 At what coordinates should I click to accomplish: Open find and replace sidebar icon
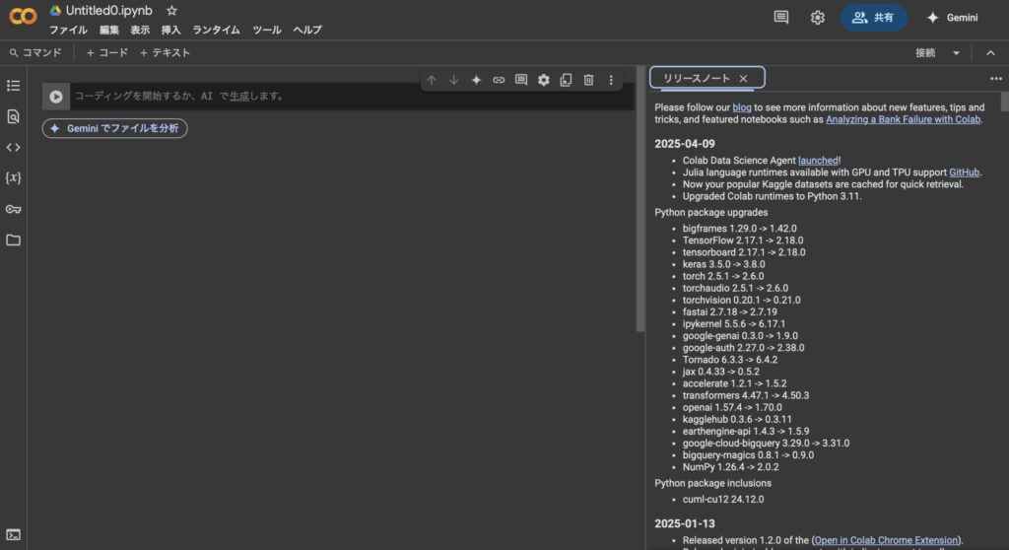(x=13, y=116)
